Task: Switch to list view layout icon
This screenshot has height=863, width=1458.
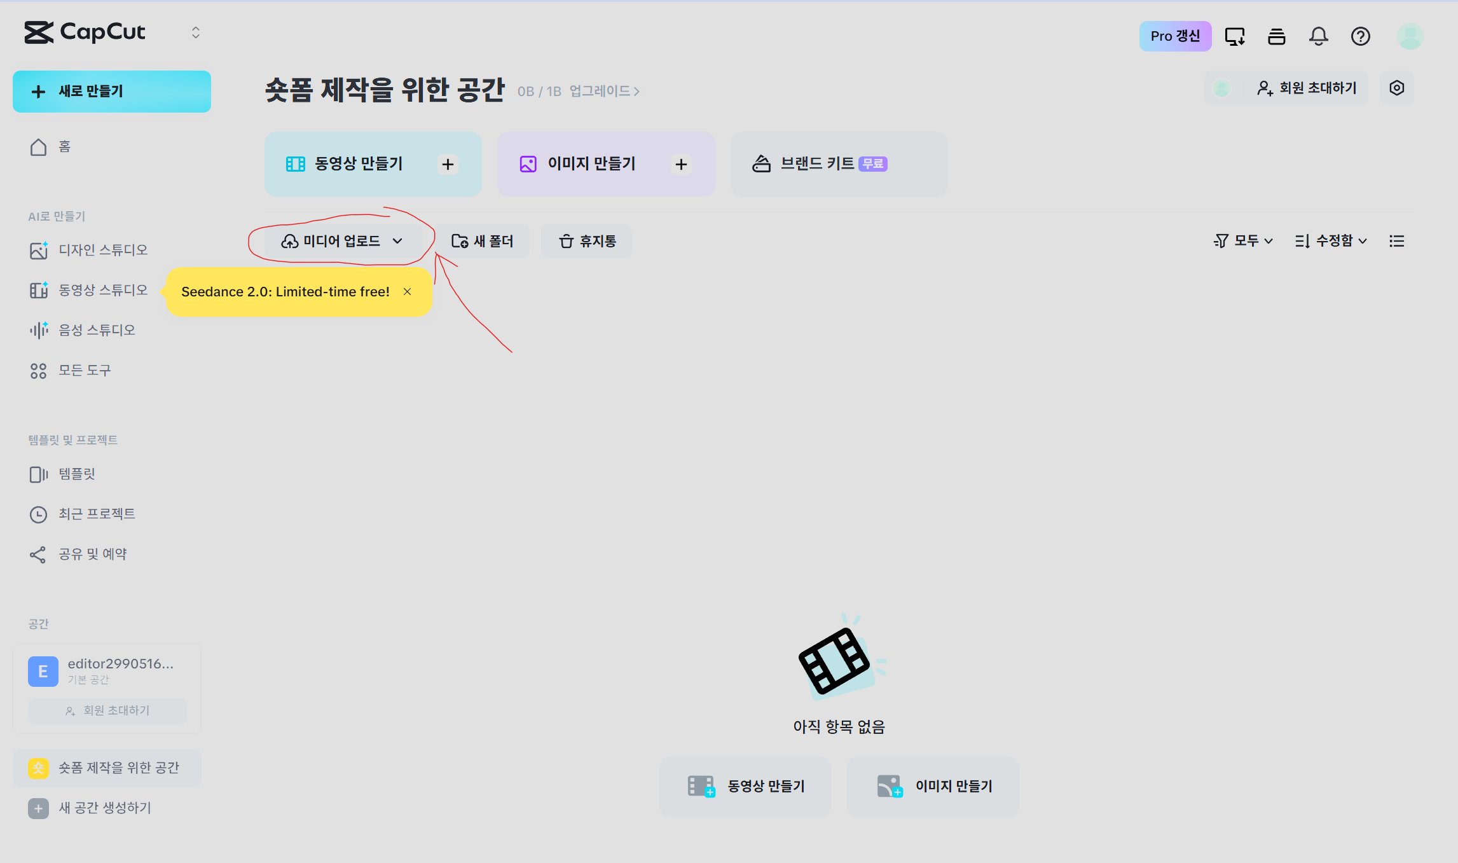Action: 1396,241
